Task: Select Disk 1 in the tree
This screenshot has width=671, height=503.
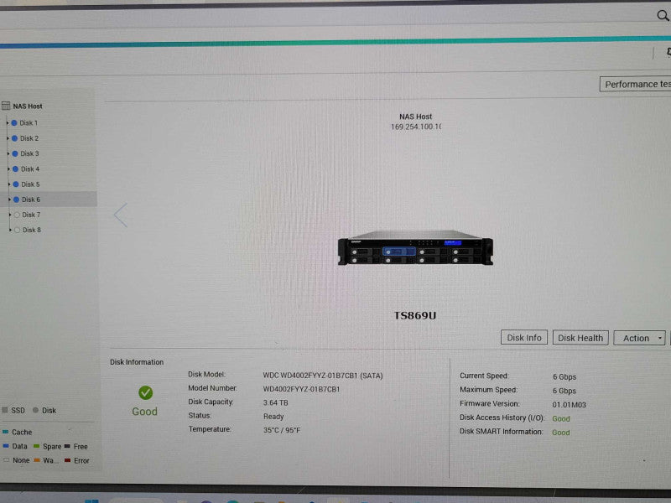Action: tap(29, 122)
